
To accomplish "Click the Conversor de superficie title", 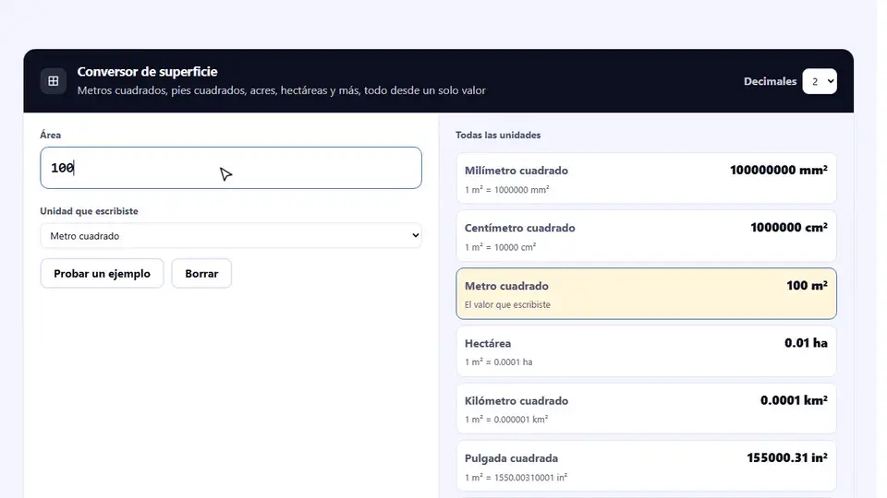I will 147,72.
